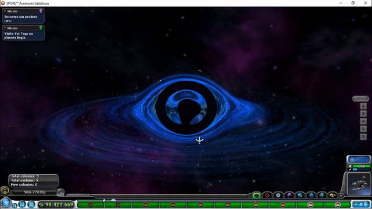Image resolution: width=372 pixels, height=209 pixels.
Task: Click the second badge on the green progress bar
Action: pos(118,204)
